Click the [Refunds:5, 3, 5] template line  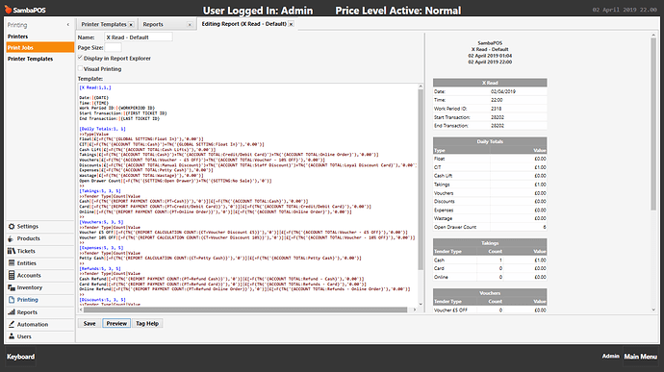(100, 269)
